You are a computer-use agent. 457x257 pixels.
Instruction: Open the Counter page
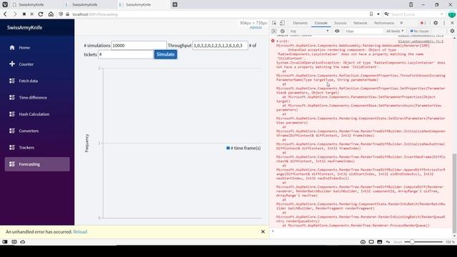coord(37,64)
